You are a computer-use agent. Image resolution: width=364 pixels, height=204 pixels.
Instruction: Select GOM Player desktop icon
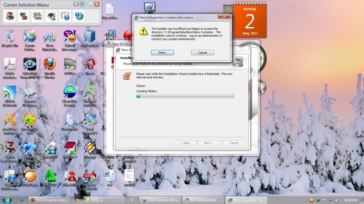pyautogui.click(x=30, y=178)
